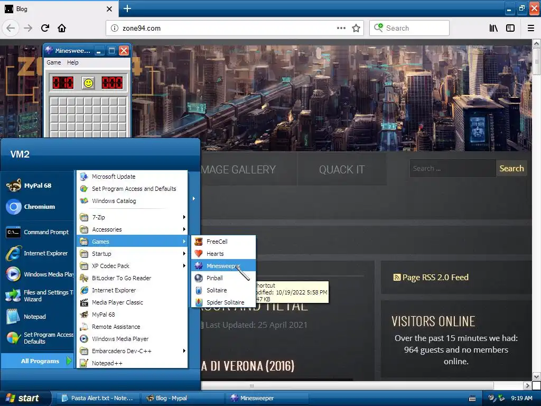The width and height of the screenshot is (541, 406).
Task: Click the browser toolbar Search box
Action: point(409,28)
